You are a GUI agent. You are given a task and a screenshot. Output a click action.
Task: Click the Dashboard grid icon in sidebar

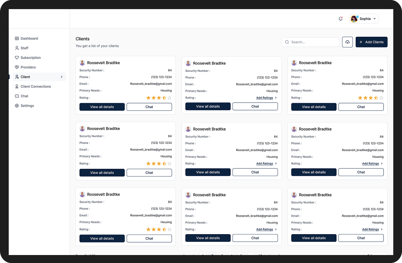(17, 38)
